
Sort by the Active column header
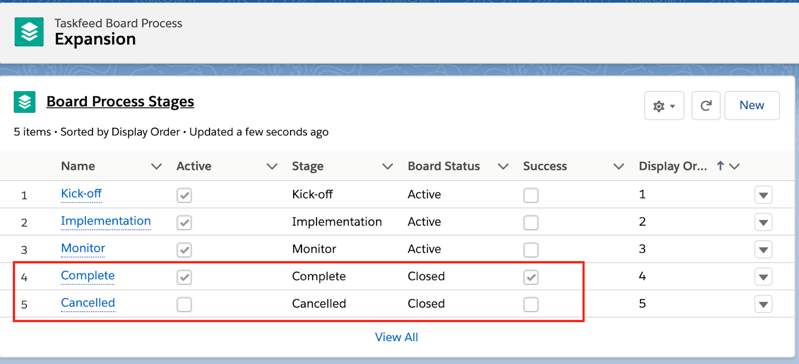pos(194,166)
